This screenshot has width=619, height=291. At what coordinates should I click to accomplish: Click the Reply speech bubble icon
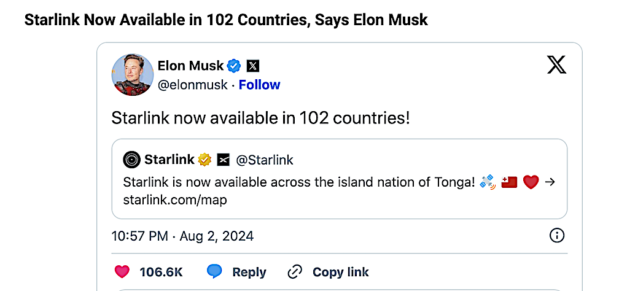tap(214, 272)
